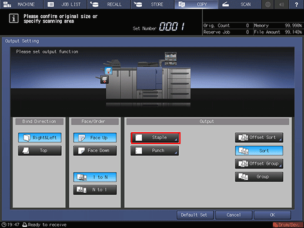Choose Group output mode
Image resolution: width=304 pixels, height=228 pixels.
tap(259, 176)
